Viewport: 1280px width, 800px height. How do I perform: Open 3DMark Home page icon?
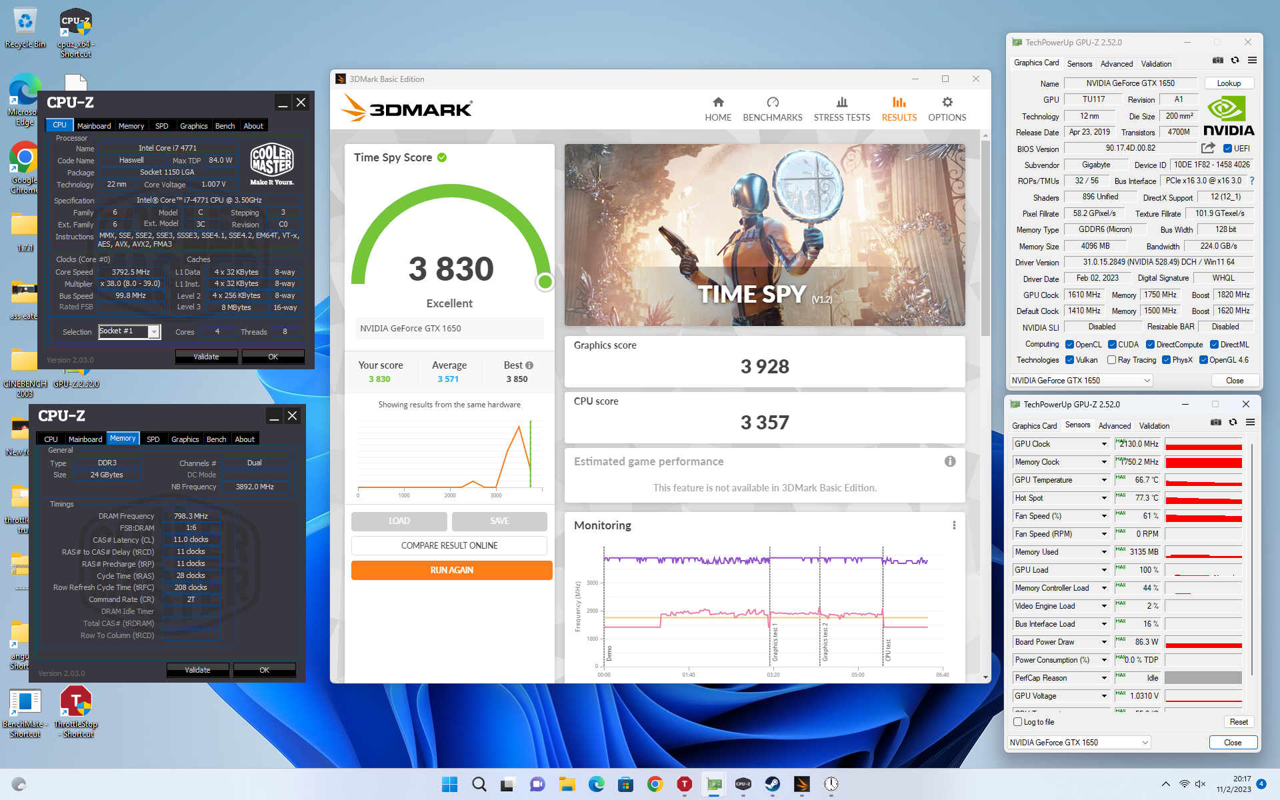[718, 102]
